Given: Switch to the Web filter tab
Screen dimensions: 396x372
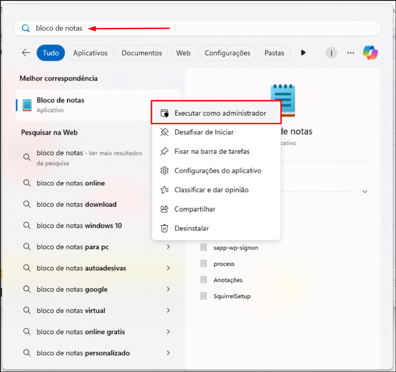Looking at the screenshot, I should pyautogui.click(x=183, y=53).
